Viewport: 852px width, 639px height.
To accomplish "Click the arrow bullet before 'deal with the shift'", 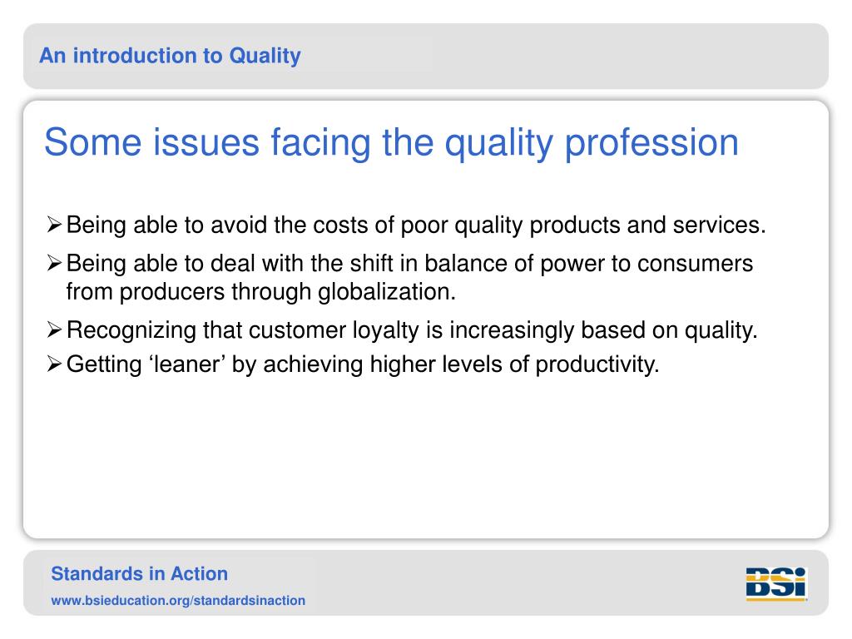I will [x=54, y=263].
